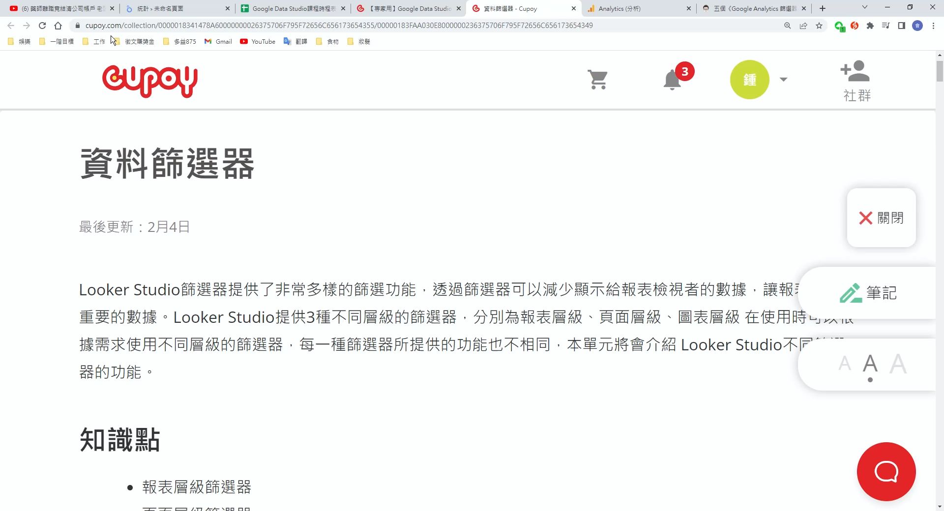
Task: Open the shopping cart icon
Action: [597, 79]
